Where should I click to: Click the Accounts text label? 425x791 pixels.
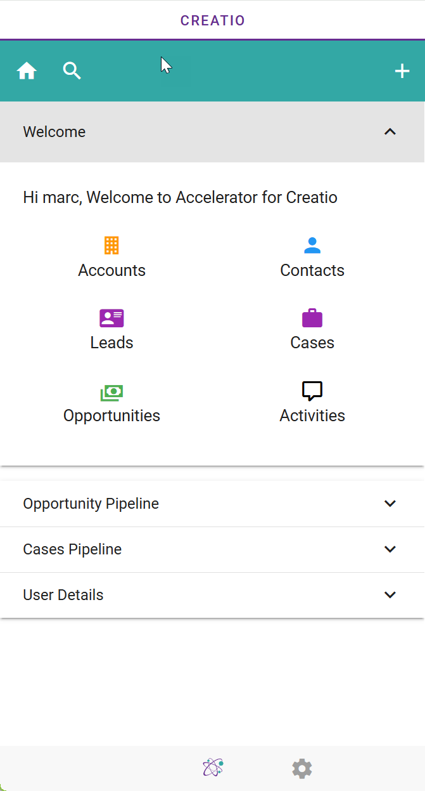pyautogui.click(x=112, y=270)
